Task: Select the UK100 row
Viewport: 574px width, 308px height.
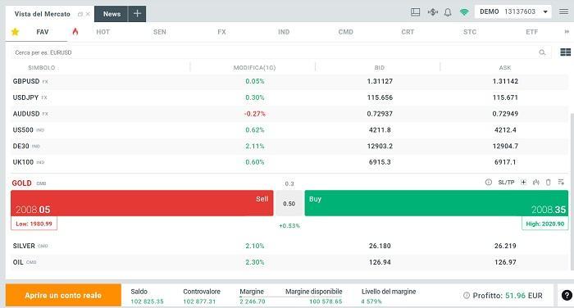Action: pyautogui.click(x=289, y=162)
